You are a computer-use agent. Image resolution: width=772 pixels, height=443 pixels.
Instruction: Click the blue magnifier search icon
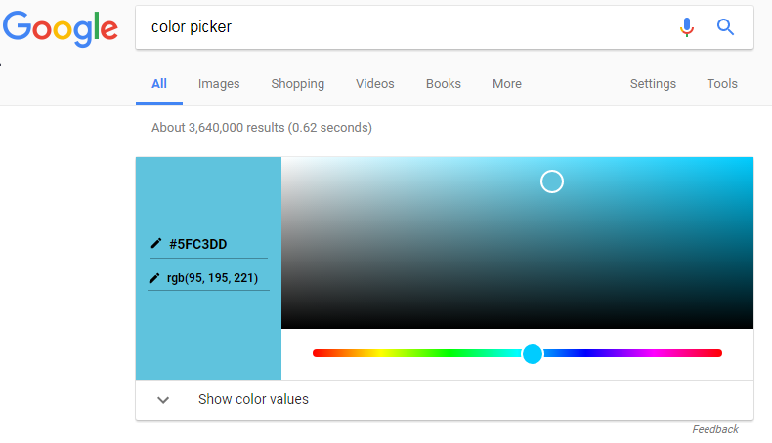point(725,27)
